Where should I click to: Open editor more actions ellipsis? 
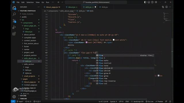[x=170, y=7]
